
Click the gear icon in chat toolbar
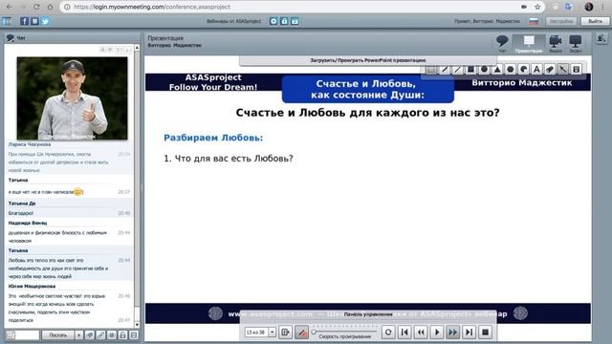[x=112, y=335]
